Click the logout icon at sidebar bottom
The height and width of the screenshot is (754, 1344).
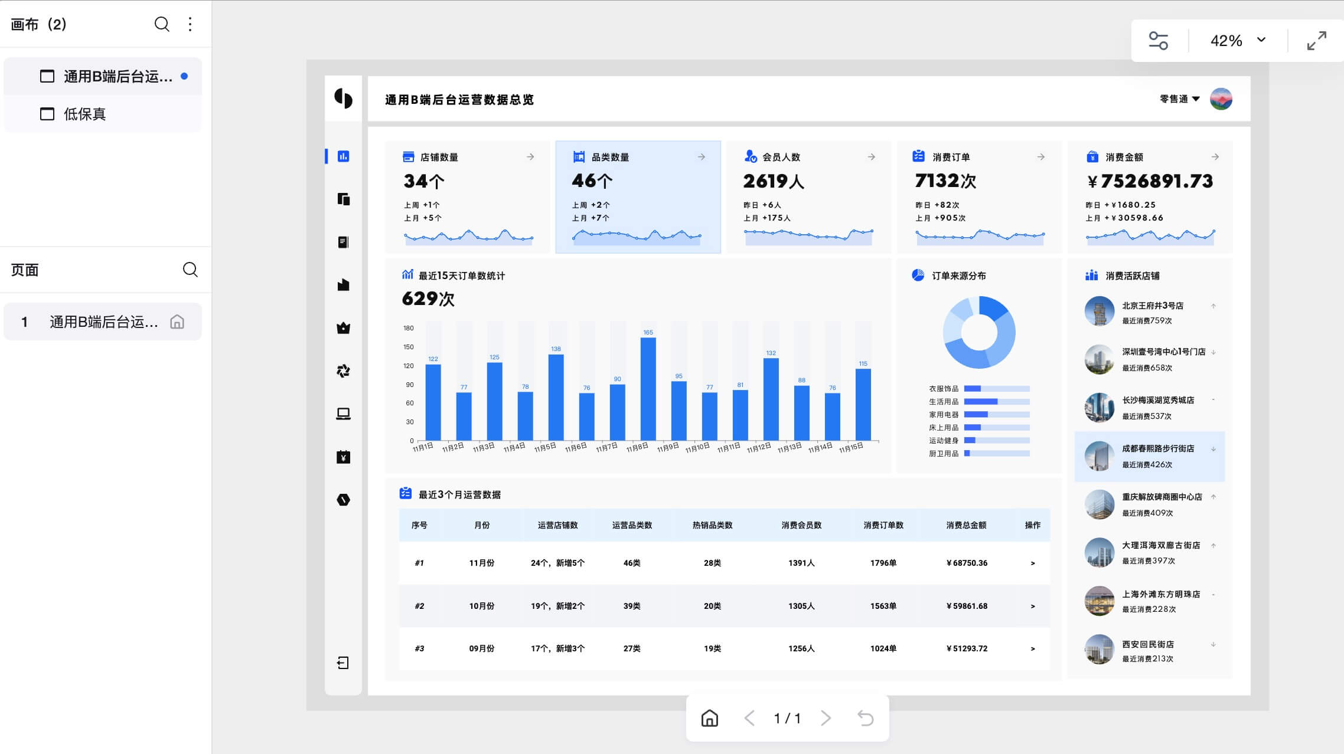(x=343, y=663)
